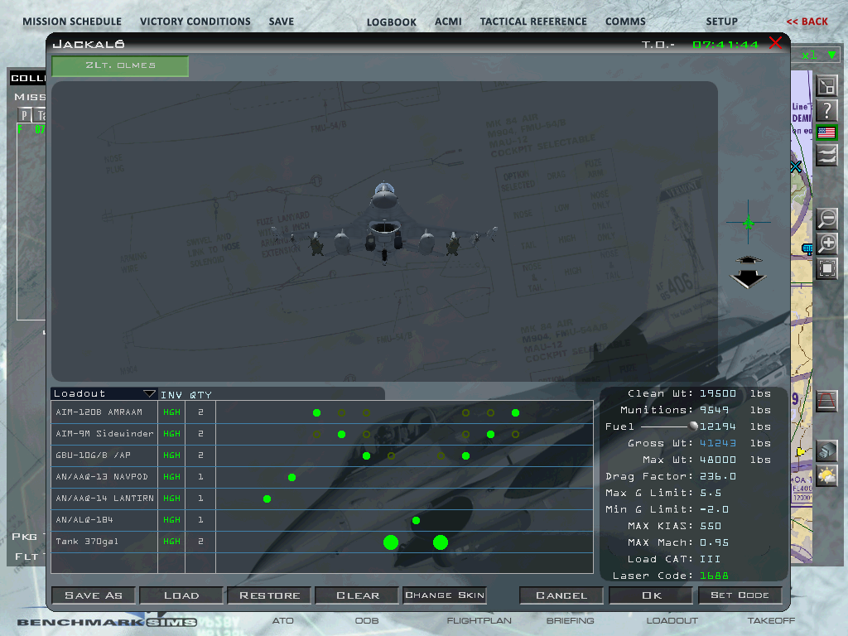The image size is (848, 636).
Task: Click SAVE in the top menu
Action: pyautogui.click(x=282, y=22)
